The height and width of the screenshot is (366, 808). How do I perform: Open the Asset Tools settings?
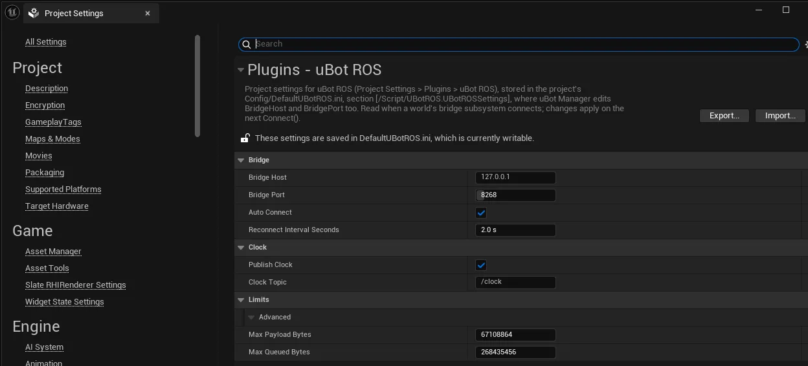pyautogui.click(x=47, y=268)
